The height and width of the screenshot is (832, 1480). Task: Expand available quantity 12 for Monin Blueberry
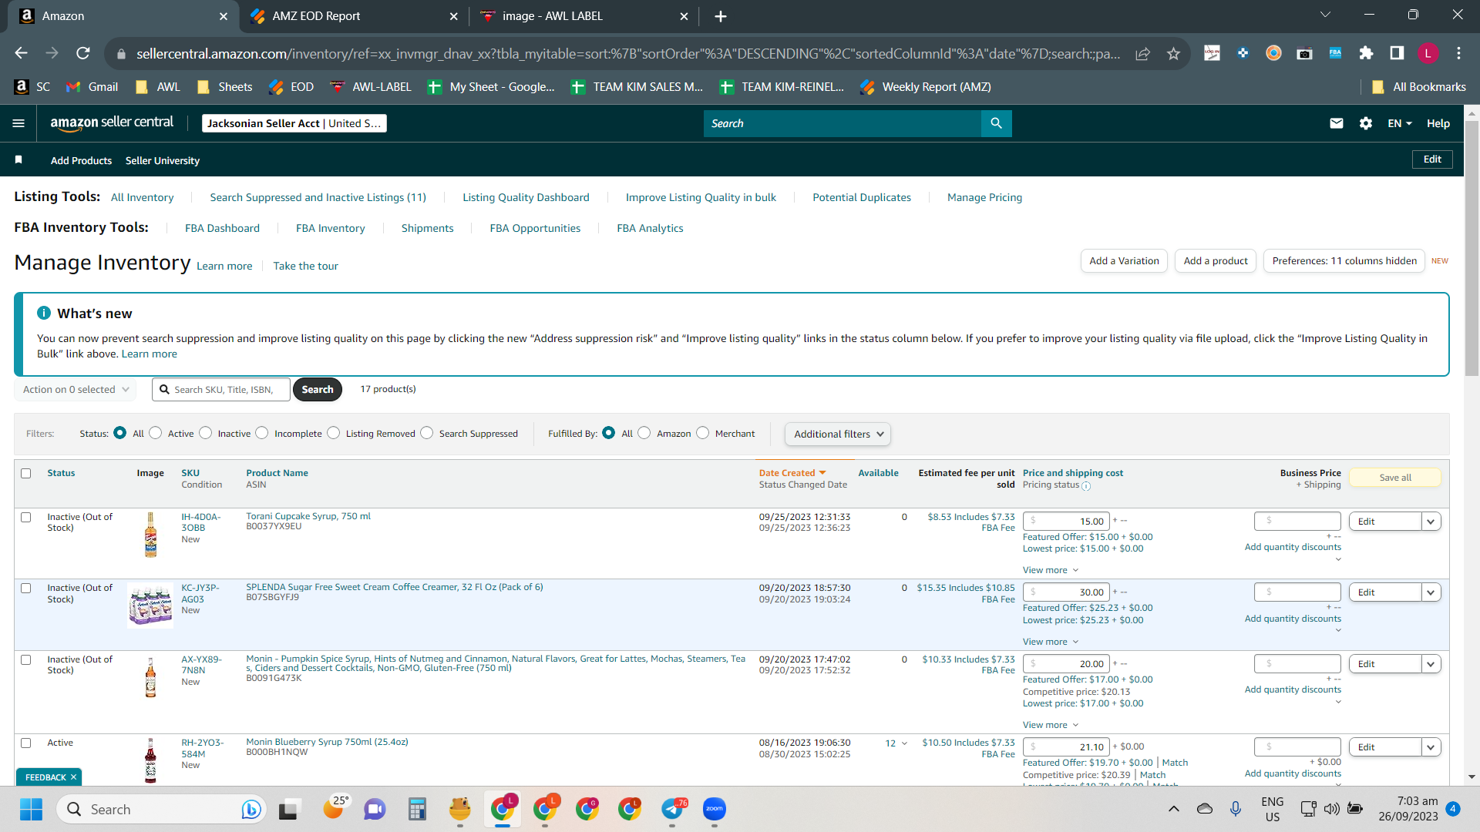pyautogui.click(x=896, y=743)
